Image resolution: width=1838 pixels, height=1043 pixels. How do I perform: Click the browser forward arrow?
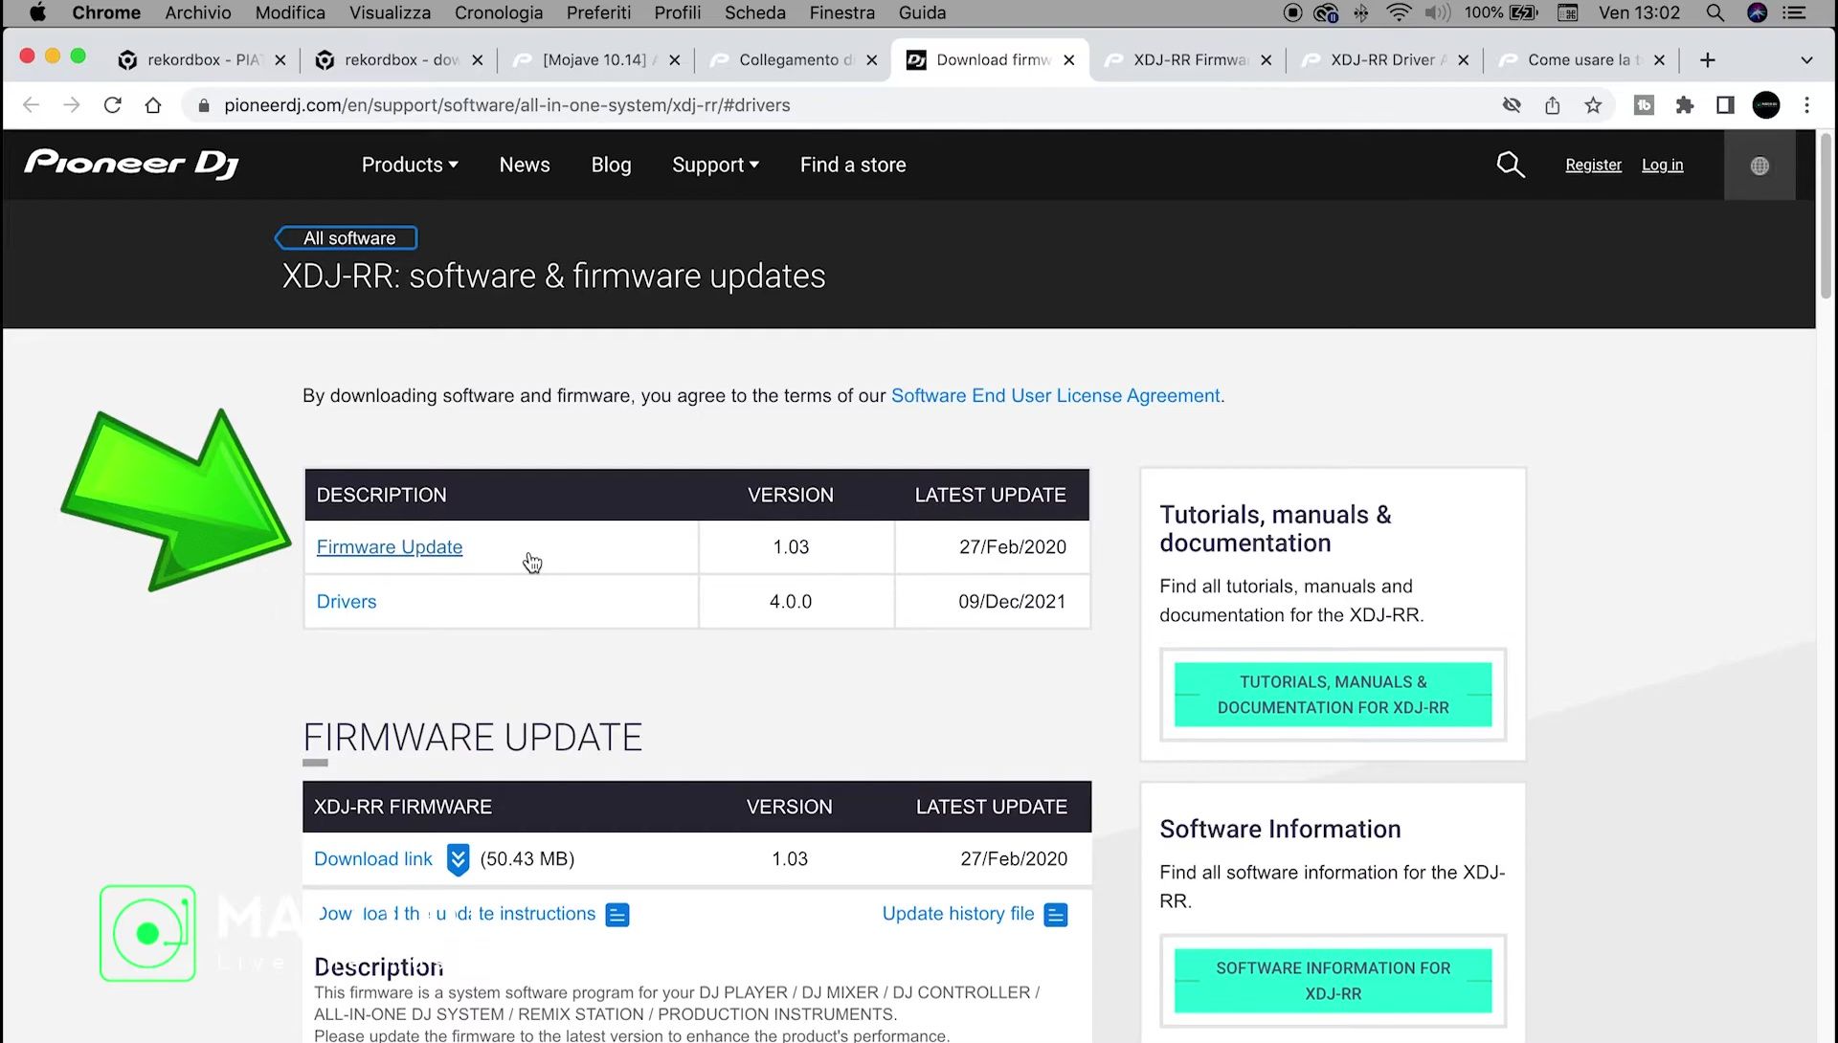point(72,105)
